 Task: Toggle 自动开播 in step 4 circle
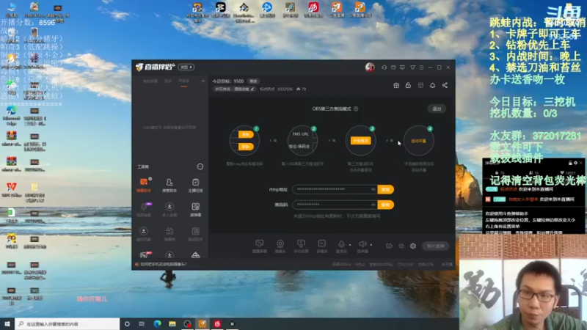click(418, 141)
